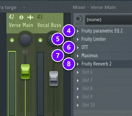Select empty Slot 10
The height and width of the screenshot is (116, 132).
tap(88, 105)
